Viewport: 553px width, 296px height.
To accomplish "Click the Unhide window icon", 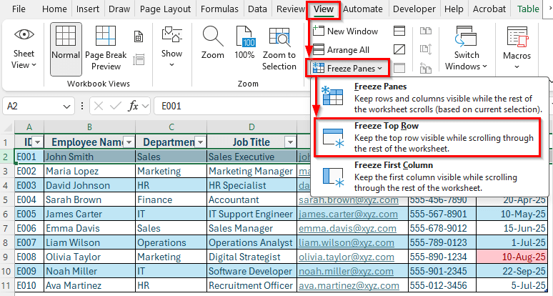I will 399,68.
